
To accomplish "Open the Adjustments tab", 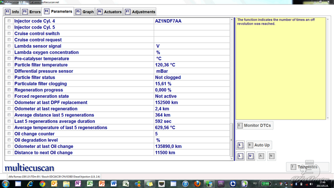I will (x=140, y=12).
